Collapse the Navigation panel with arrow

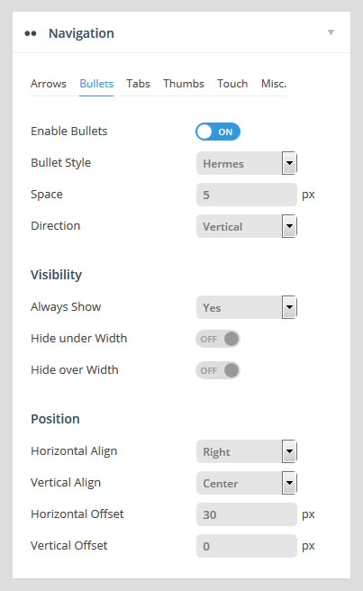coord(331,32)
